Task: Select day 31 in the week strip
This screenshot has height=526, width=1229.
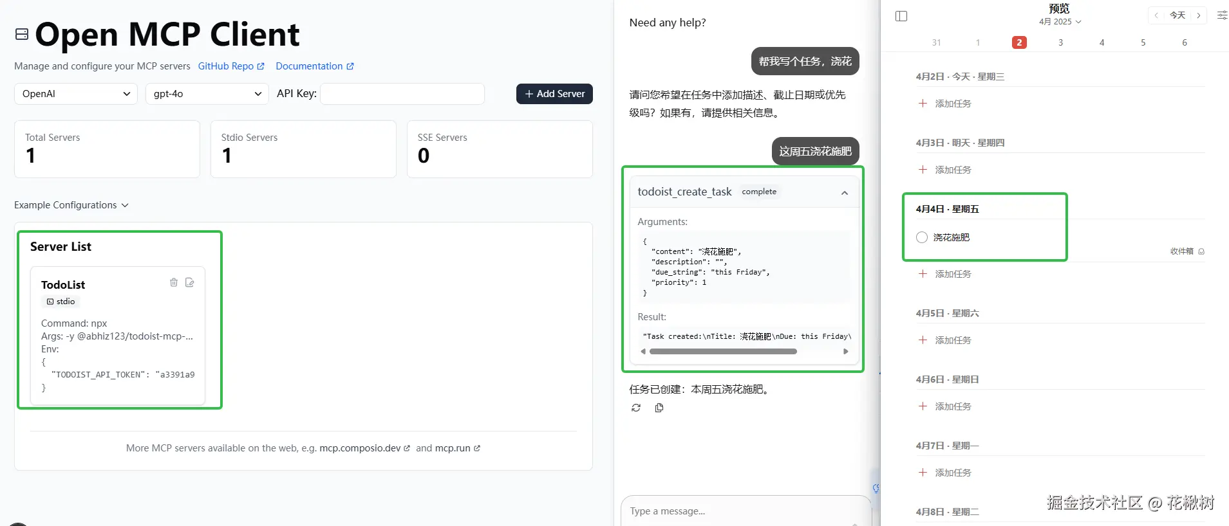Action: click(937, 42)
